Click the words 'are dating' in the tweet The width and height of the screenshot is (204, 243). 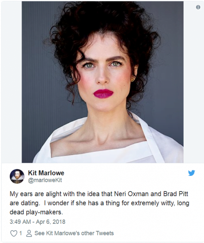click(24, 203)
